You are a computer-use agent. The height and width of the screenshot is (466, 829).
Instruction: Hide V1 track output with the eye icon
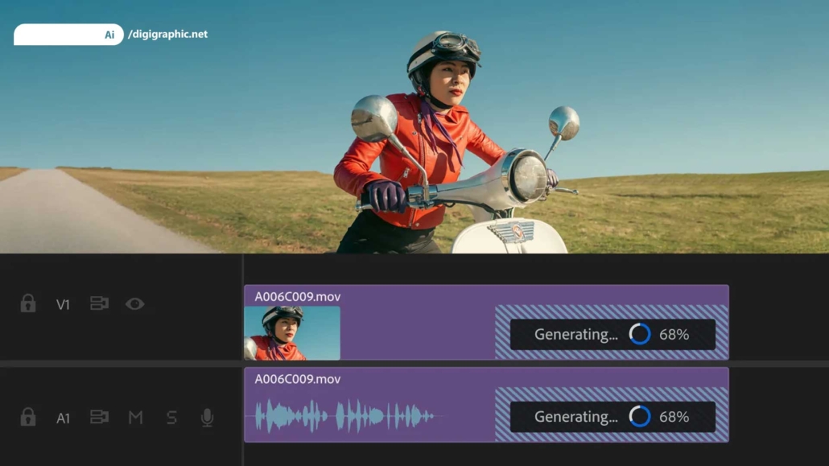(x=134, y=304)
